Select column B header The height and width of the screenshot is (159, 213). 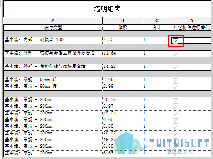(x=122, y=20)
